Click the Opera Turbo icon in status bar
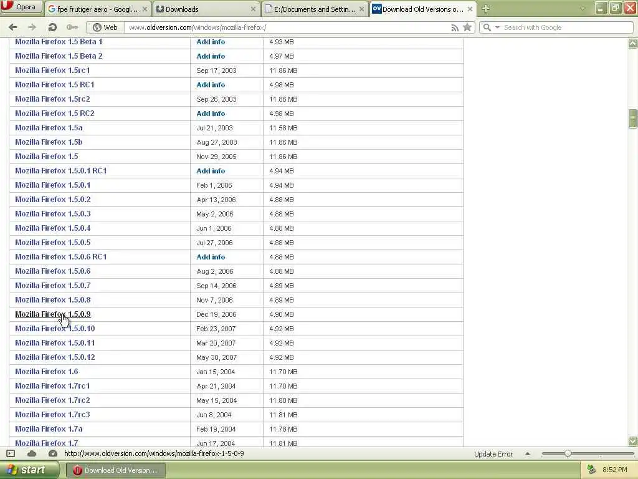The image size is (638, 479). coord(52,453)
